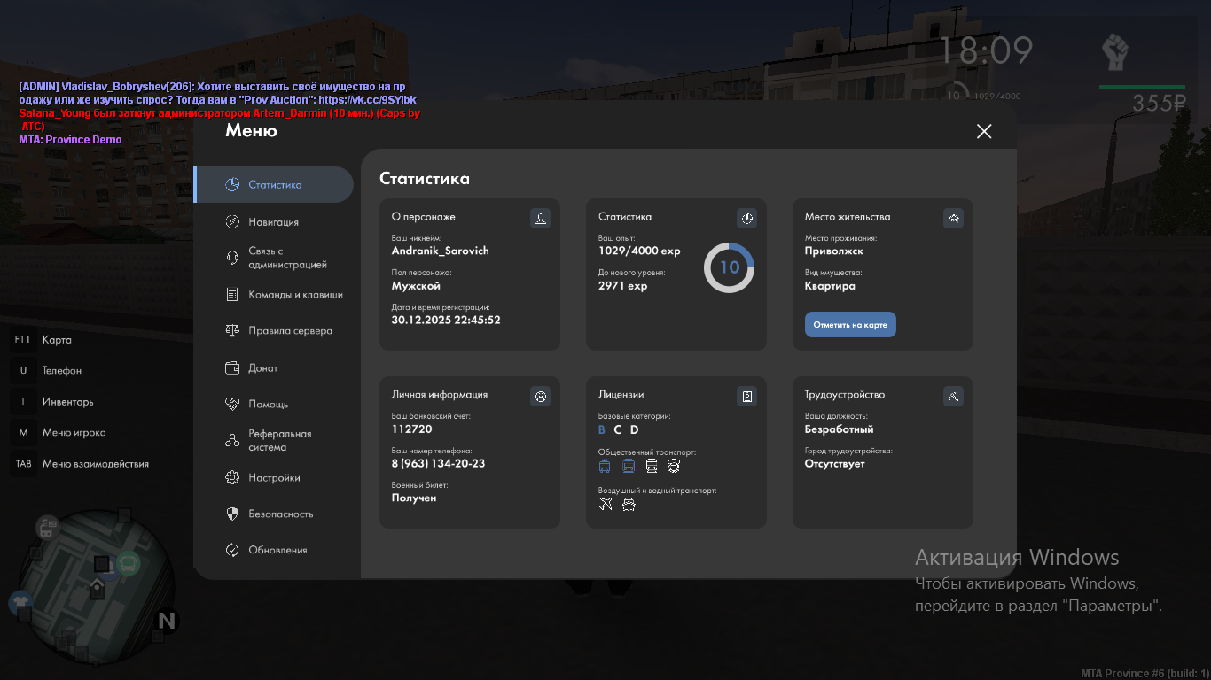The width and height of the screenshot is (1211, 680).
Task: Click the ID badge icon in Лицензии card
Action: pos(746,396)
